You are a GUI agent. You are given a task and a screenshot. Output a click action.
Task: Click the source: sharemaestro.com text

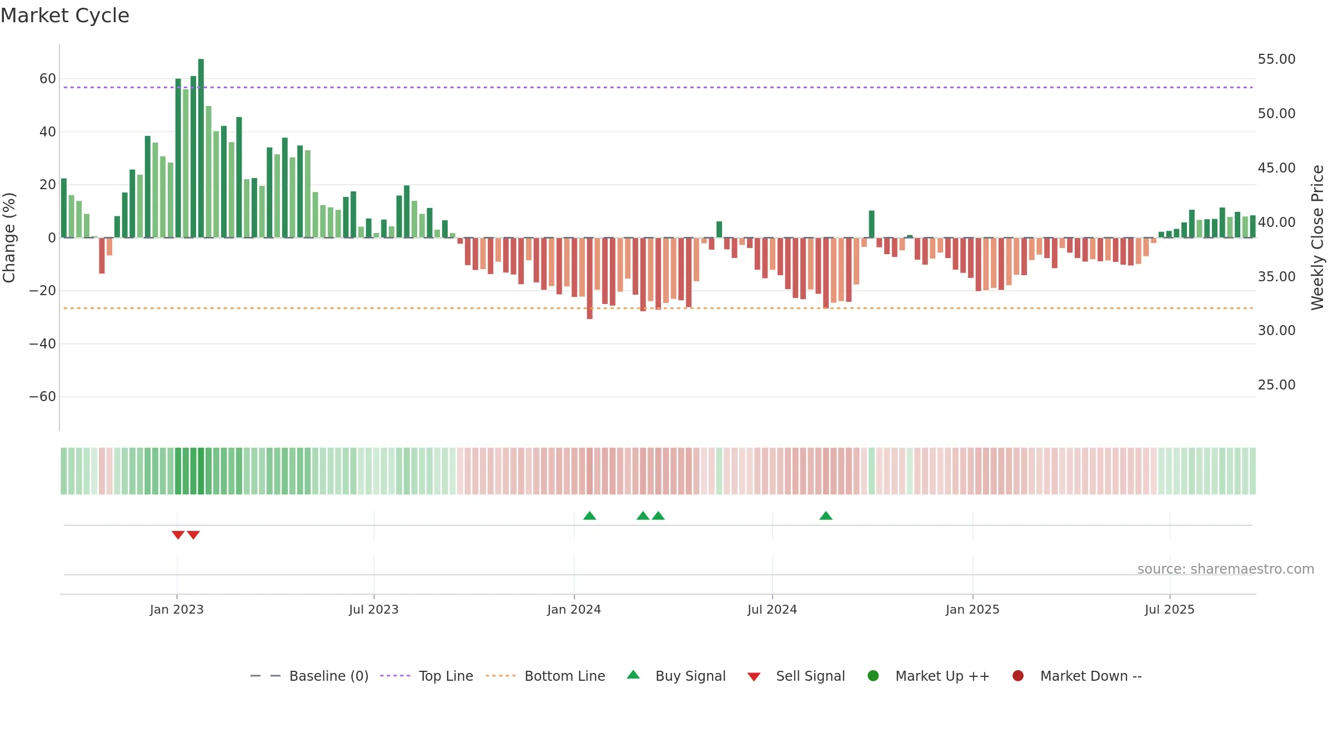[1226, 569]
